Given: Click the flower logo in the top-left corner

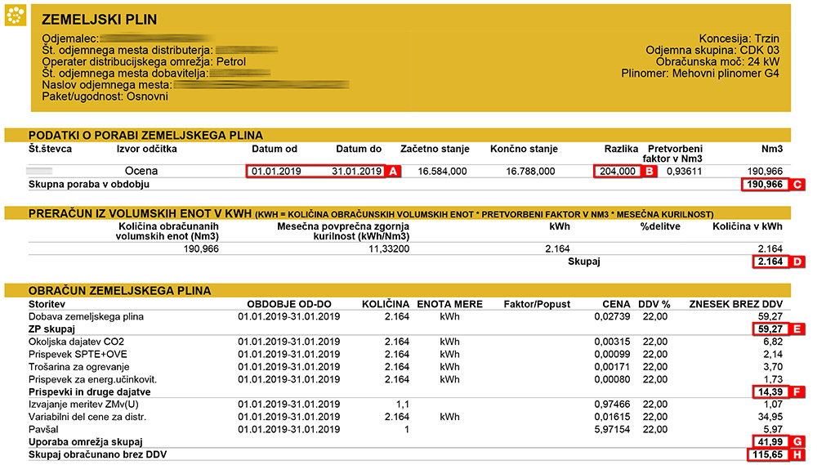Looking at the screenshot, I should [15, 16].
